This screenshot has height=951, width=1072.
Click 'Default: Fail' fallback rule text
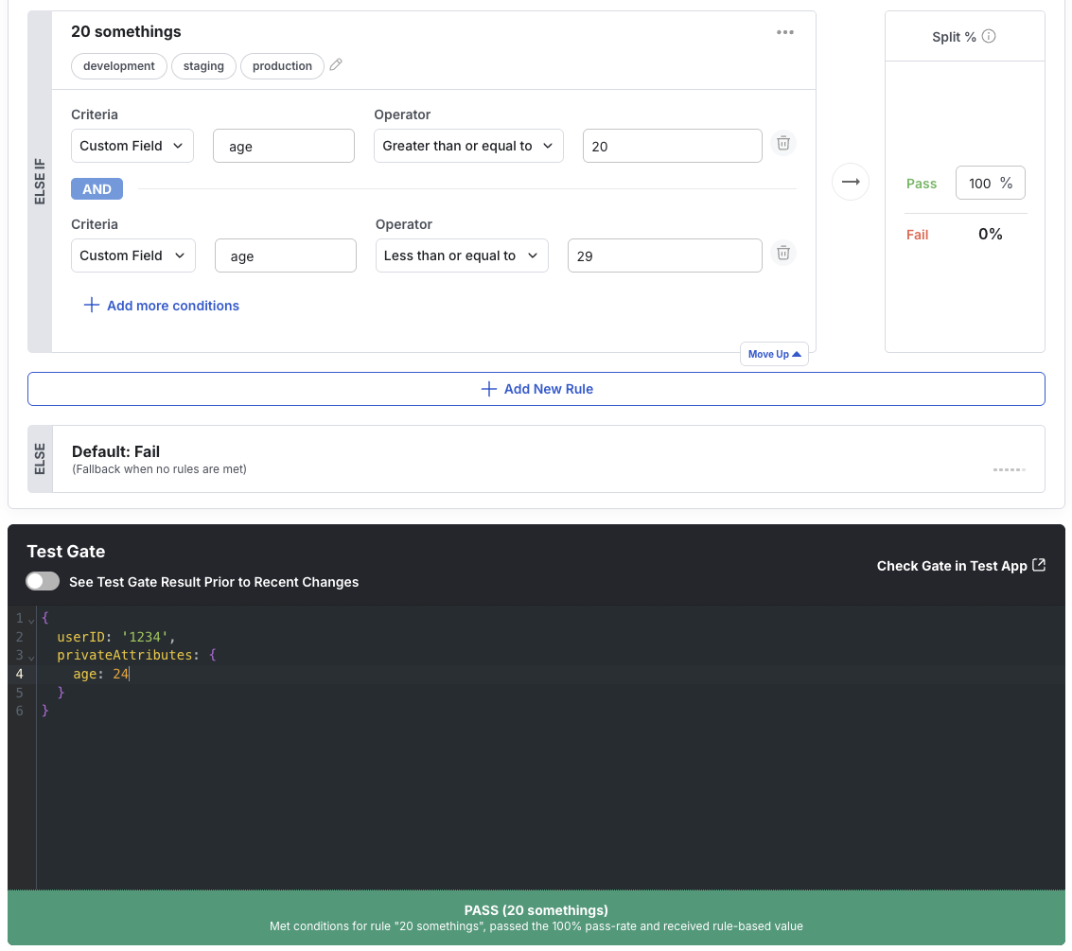pyautogui.click(x=115, y=451)
